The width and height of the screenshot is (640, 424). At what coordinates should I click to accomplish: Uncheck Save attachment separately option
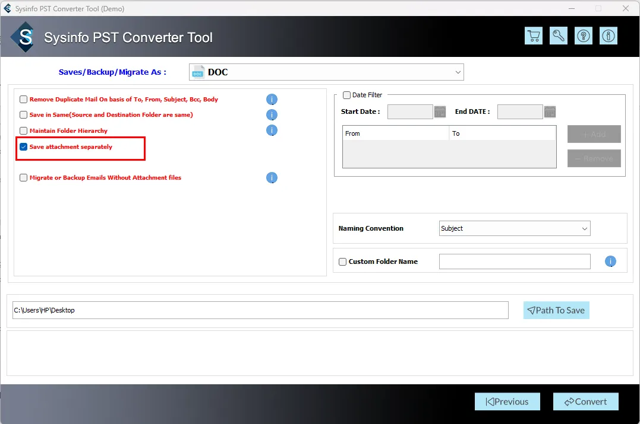coord(24,147)
